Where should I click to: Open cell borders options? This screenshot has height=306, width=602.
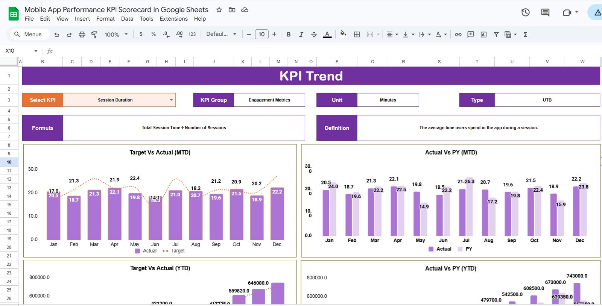[x=357, y=35]
